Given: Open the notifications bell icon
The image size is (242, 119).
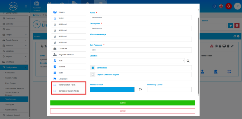Looking at the screenshot, I should (x=214, y=6).
